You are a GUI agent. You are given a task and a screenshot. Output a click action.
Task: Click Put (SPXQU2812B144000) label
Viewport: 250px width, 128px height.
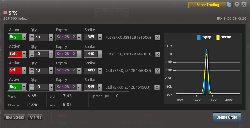(128, 54)
